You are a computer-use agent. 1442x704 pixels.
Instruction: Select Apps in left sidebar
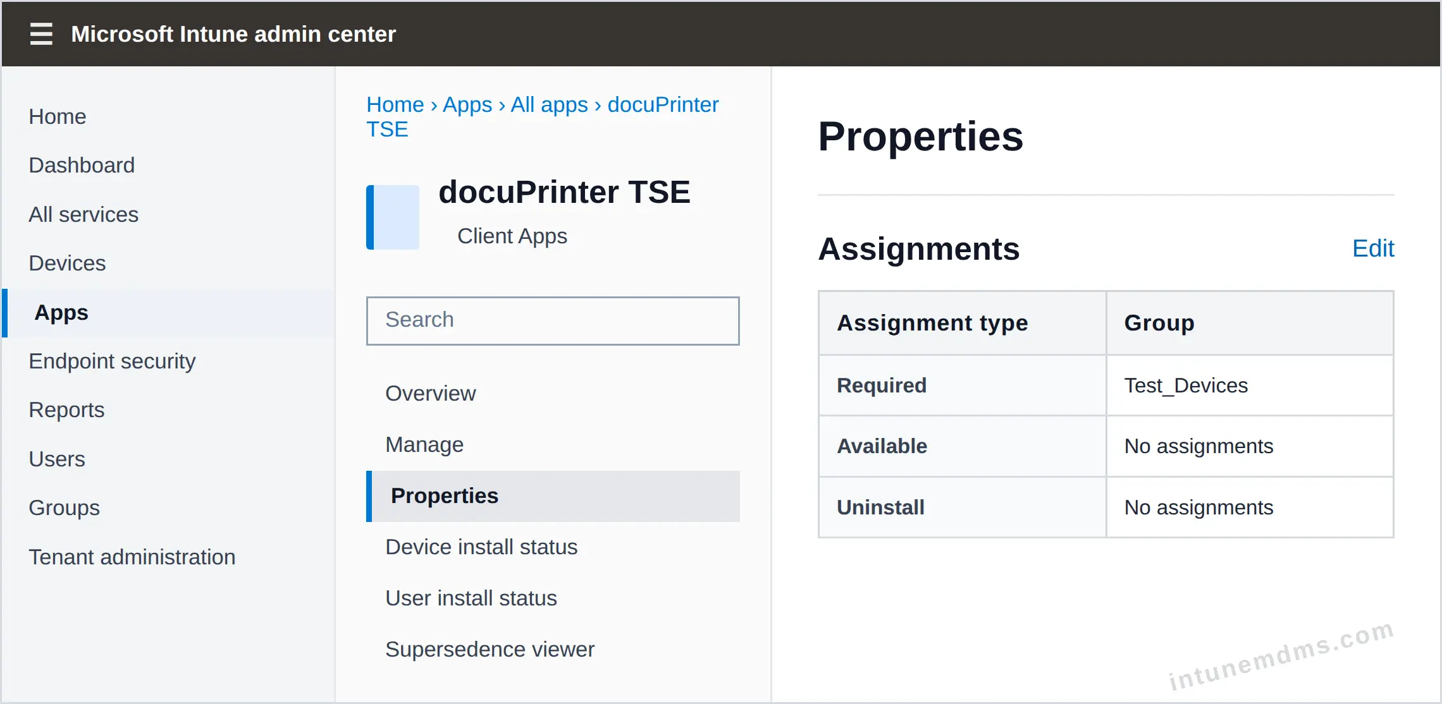169,313
